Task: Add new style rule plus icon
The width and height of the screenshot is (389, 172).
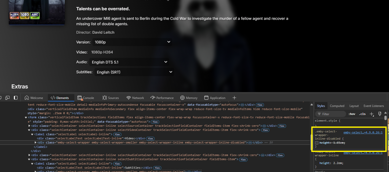Action: click(372, 114)
